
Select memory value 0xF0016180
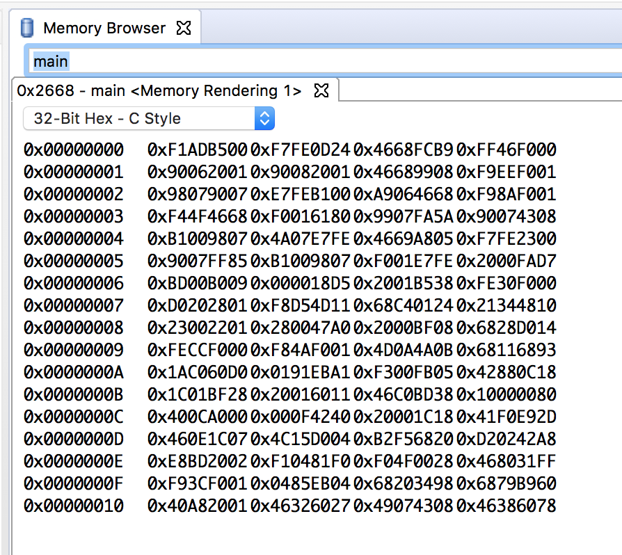[301, 216]
